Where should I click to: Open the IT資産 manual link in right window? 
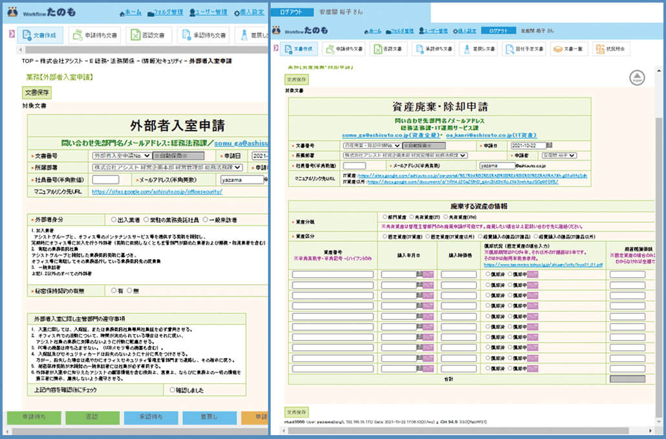pyautogui.click(x=472, y=175)
